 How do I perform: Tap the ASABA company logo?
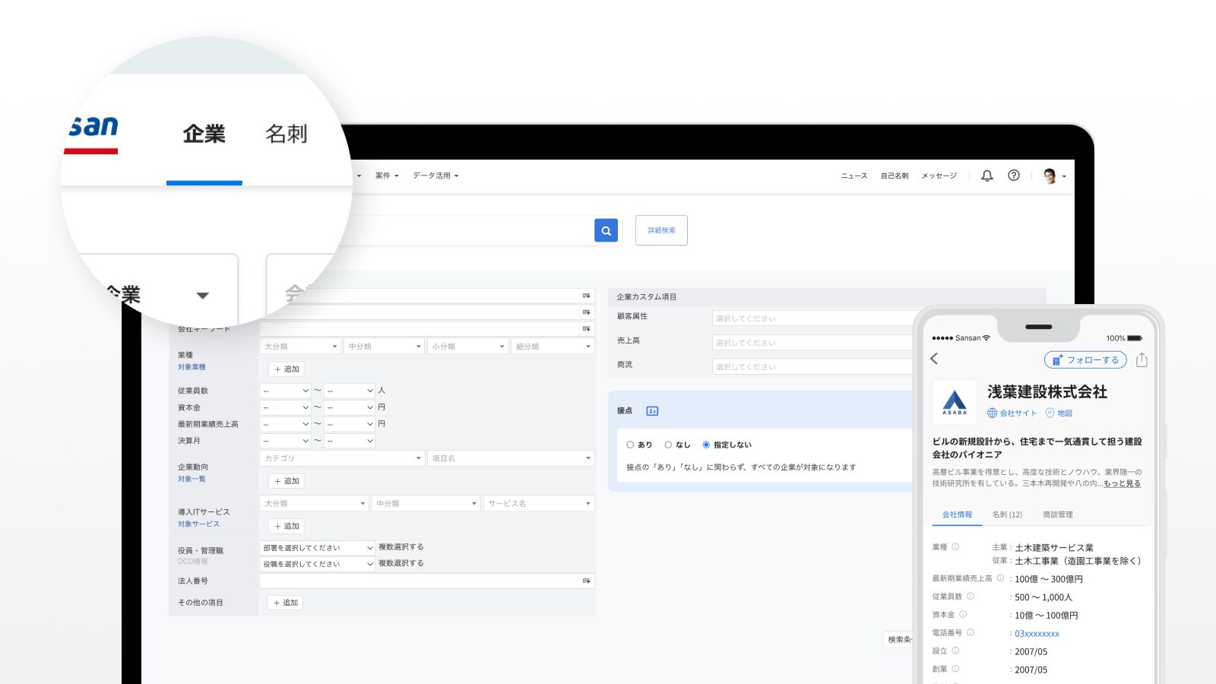(x=955, y=402)
